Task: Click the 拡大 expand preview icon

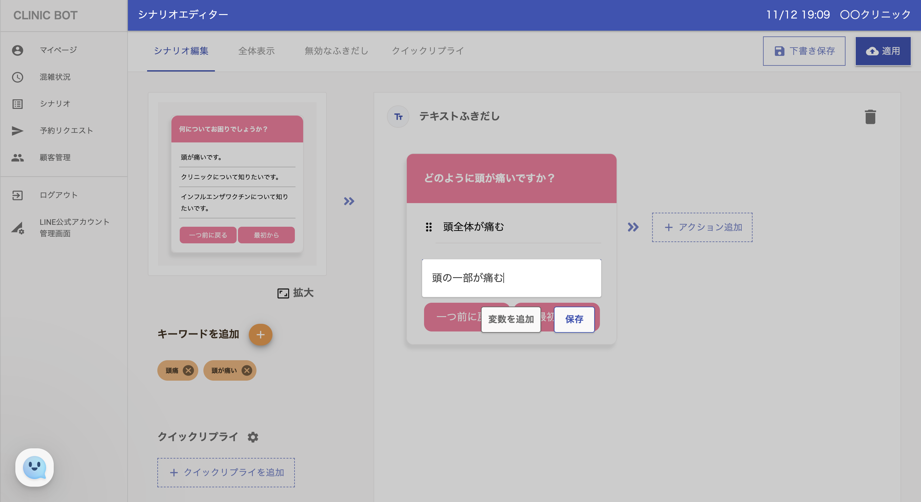Action: click(x=283, y=293)
